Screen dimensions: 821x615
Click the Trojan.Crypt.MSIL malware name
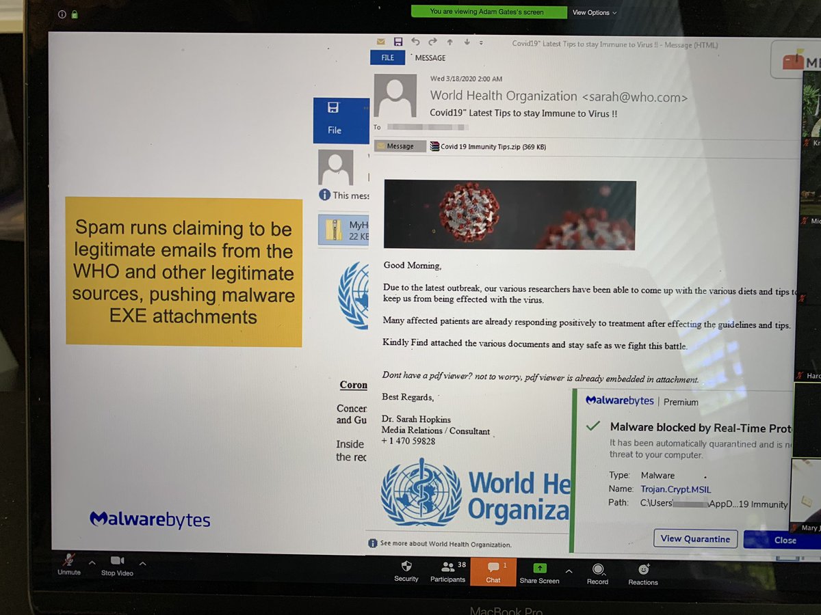click(x=677, y=489)
